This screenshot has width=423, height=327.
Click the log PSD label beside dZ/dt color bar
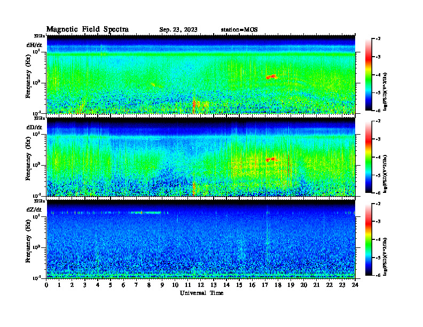[x=386, y=256]
